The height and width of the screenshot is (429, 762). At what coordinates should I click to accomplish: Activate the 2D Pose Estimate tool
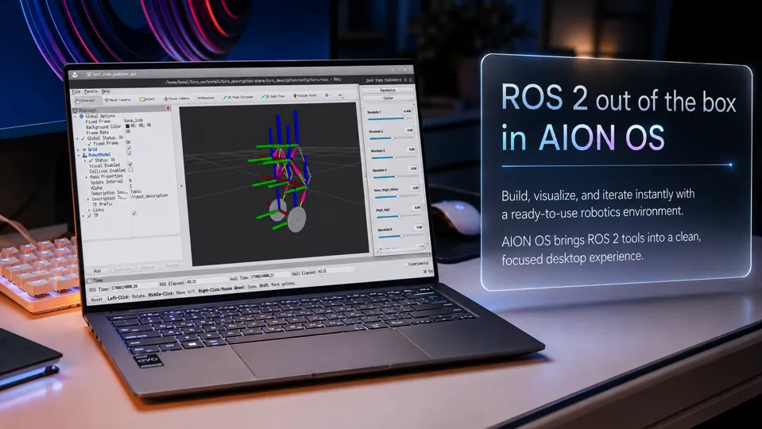(x=238, y=97)
